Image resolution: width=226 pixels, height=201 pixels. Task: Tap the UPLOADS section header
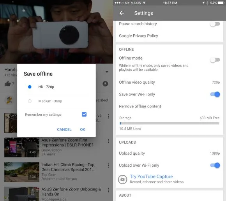(127, 142)
